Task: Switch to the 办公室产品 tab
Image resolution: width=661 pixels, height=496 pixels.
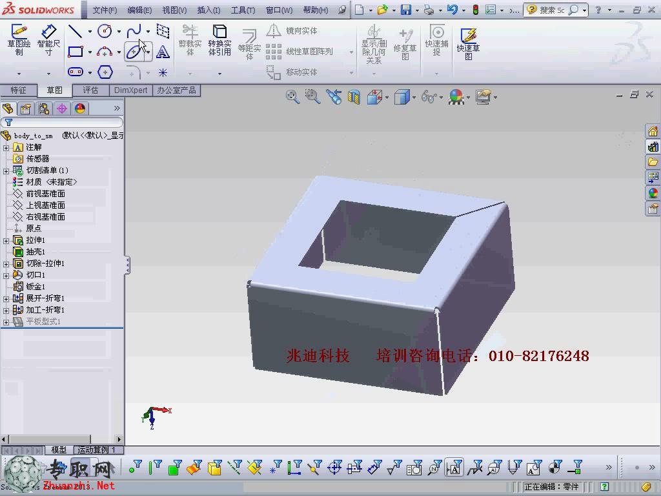Action: [x=176, y=90]
